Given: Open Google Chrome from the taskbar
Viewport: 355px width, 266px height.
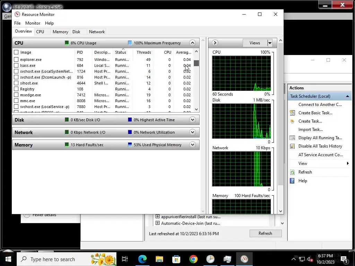Looking at the screenshot, I should (x=193, y=259).
